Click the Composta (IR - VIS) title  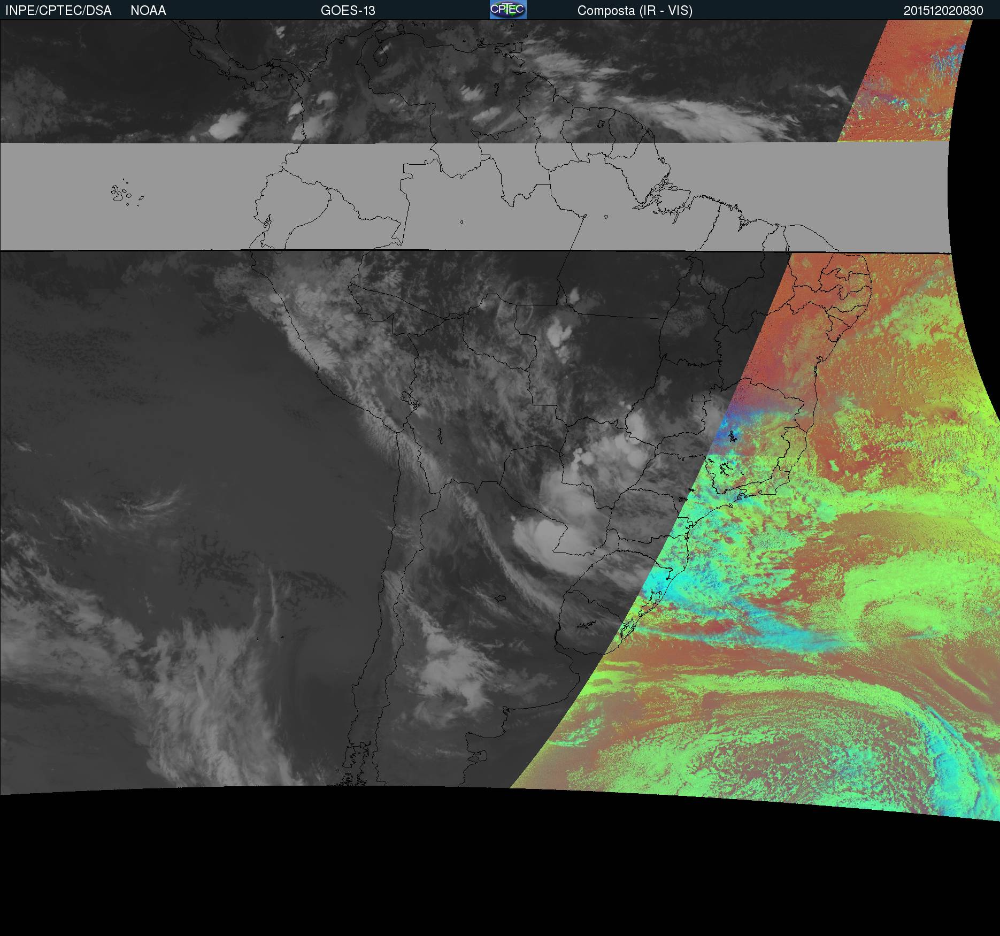coord(635,11)
